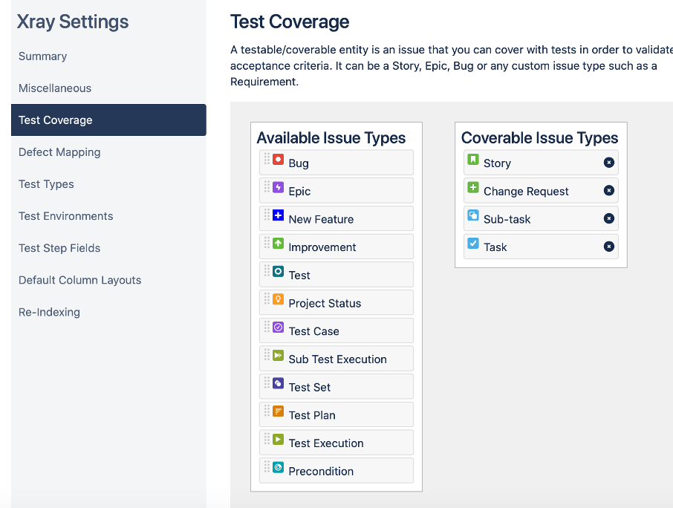Select the Sub Test Execution item

point(337,359)
